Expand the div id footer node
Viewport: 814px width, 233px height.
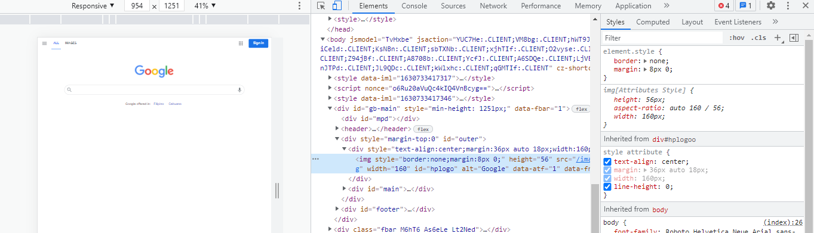click(x=337, y=209)
